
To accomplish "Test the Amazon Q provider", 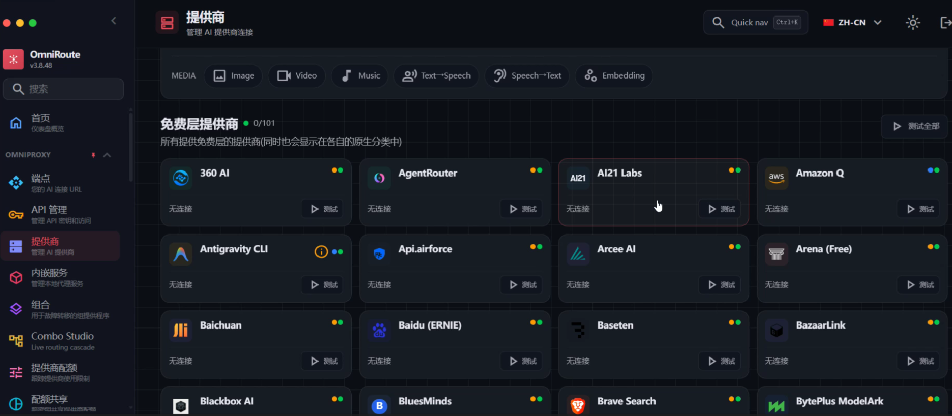I will pyautogui.click(x=919, y=209).
